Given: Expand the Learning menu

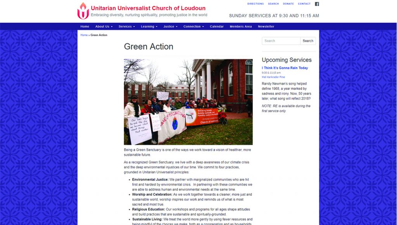Looking at the screenshot, I should [x=149, y=26].
